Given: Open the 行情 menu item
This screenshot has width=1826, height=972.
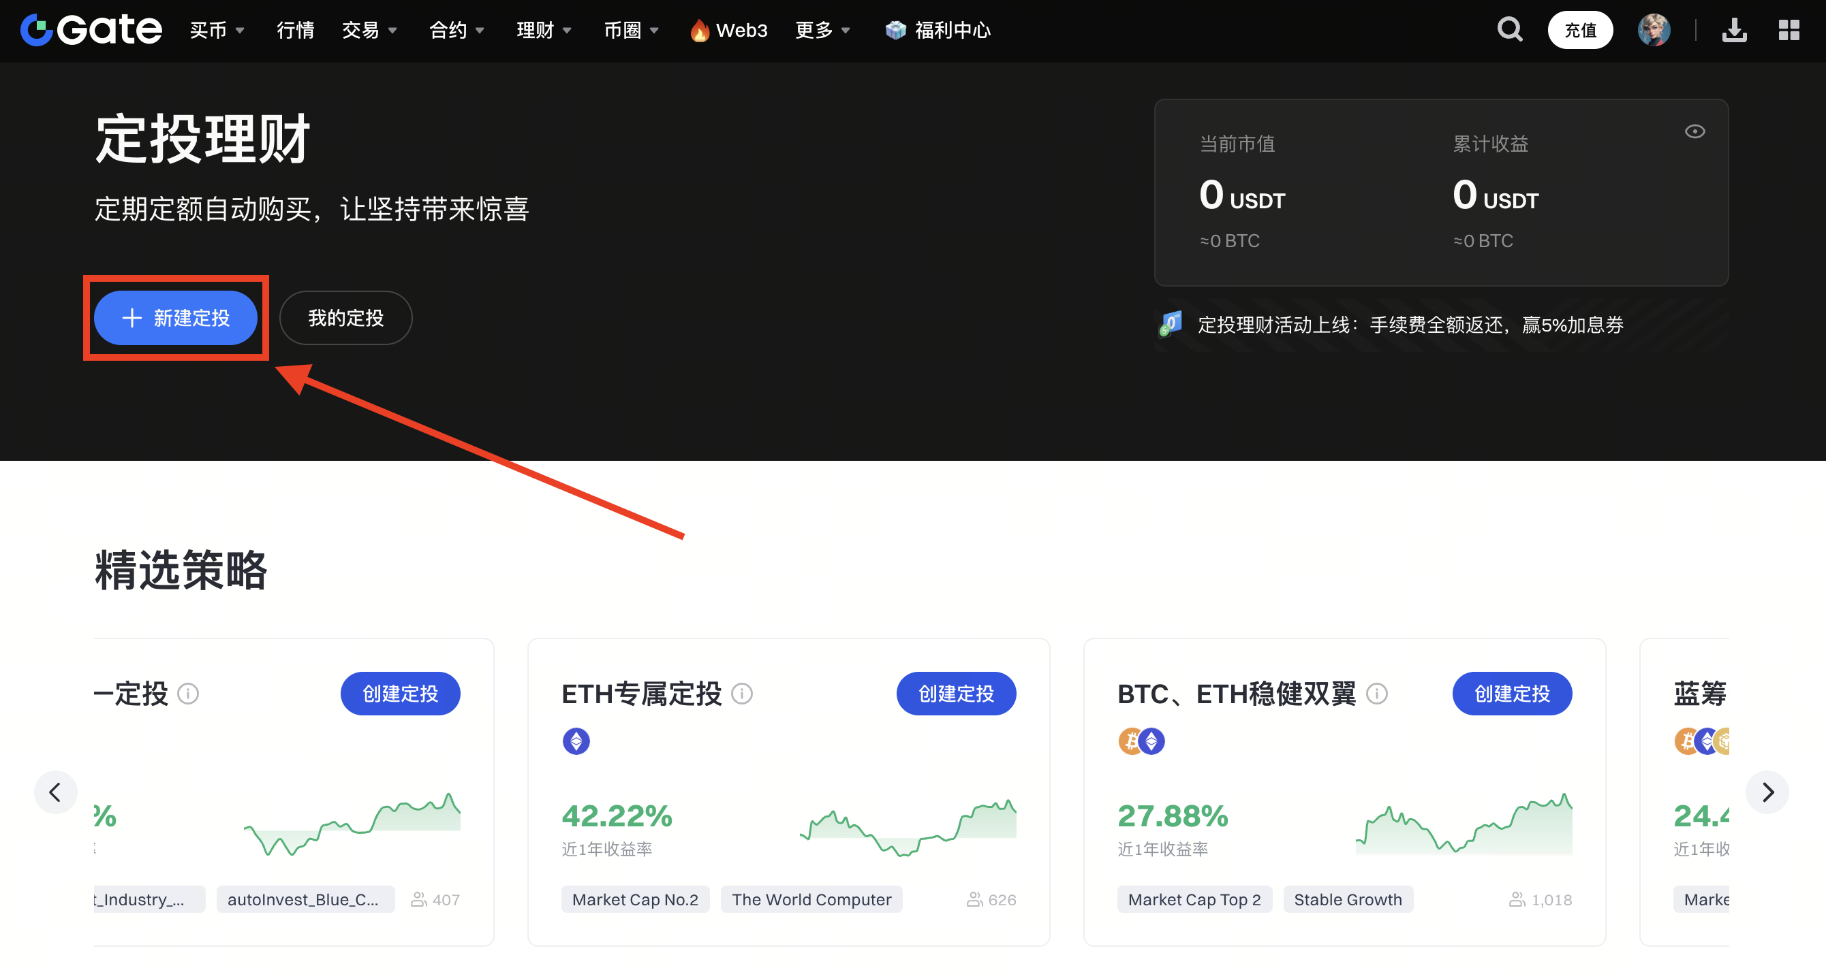Looking at the screenshot, I should (x=295, y=31).
